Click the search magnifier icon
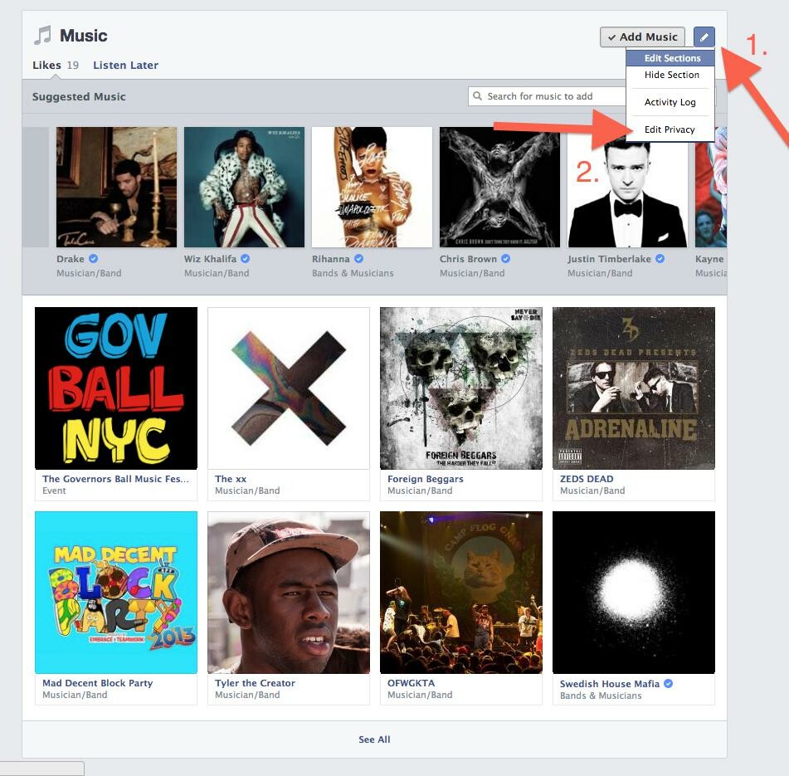Screen dimensions: 789x776 478,96
